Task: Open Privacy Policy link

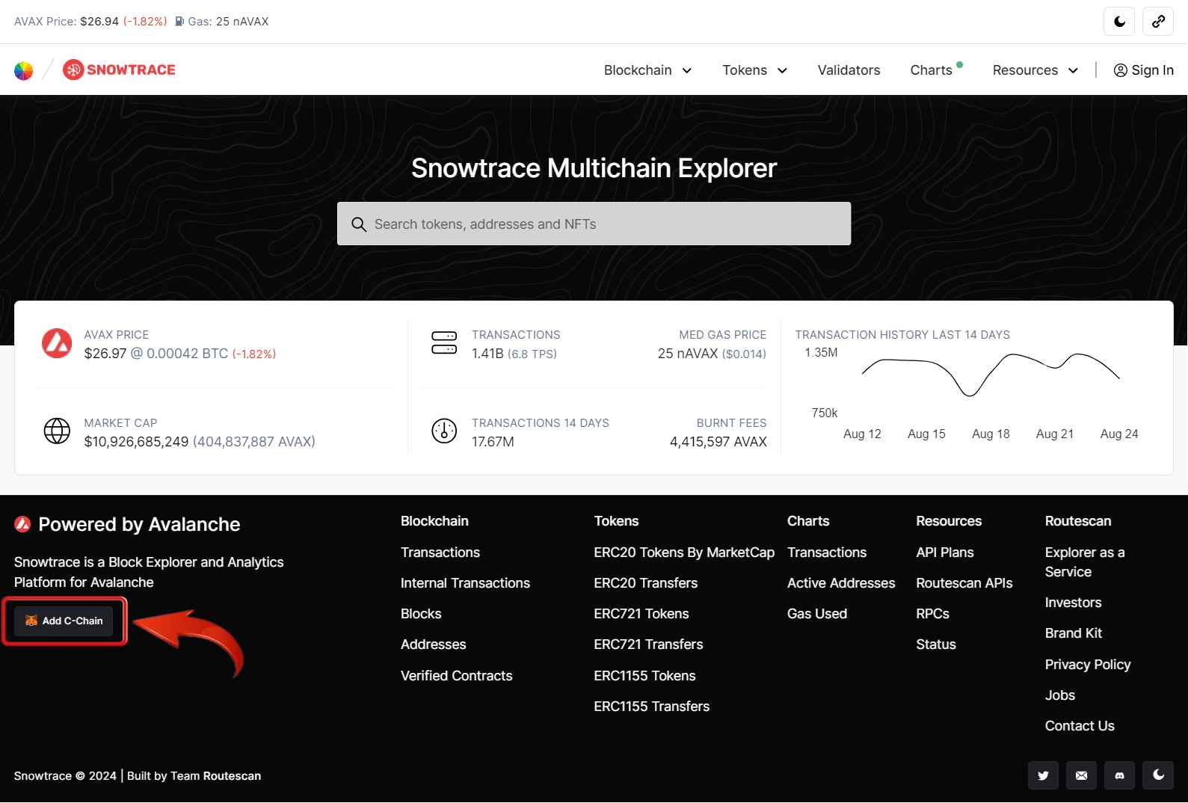Action: pos(1088,665)
